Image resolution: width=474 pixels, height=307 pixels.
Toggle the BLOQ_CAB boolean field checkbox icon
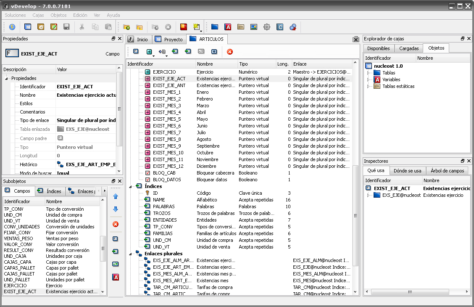click(147, 173)
